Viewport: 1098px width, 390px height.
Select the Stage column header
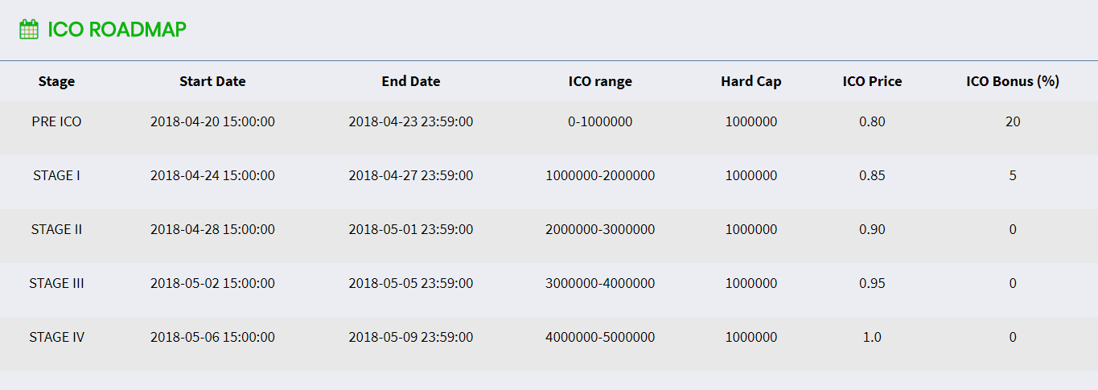click(56, 81)
